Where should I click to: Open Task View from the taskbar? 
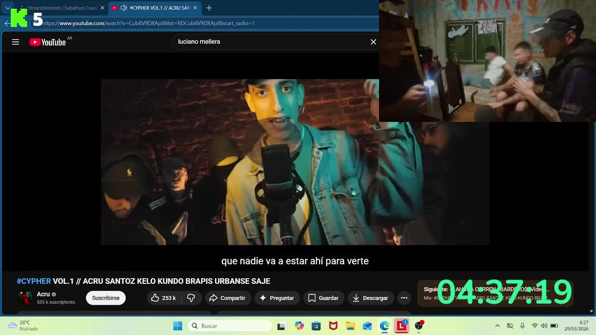281,326
